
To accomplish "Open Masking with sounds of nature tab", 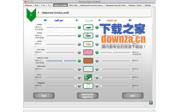I will pyautogui.click(x=92, y=5).
